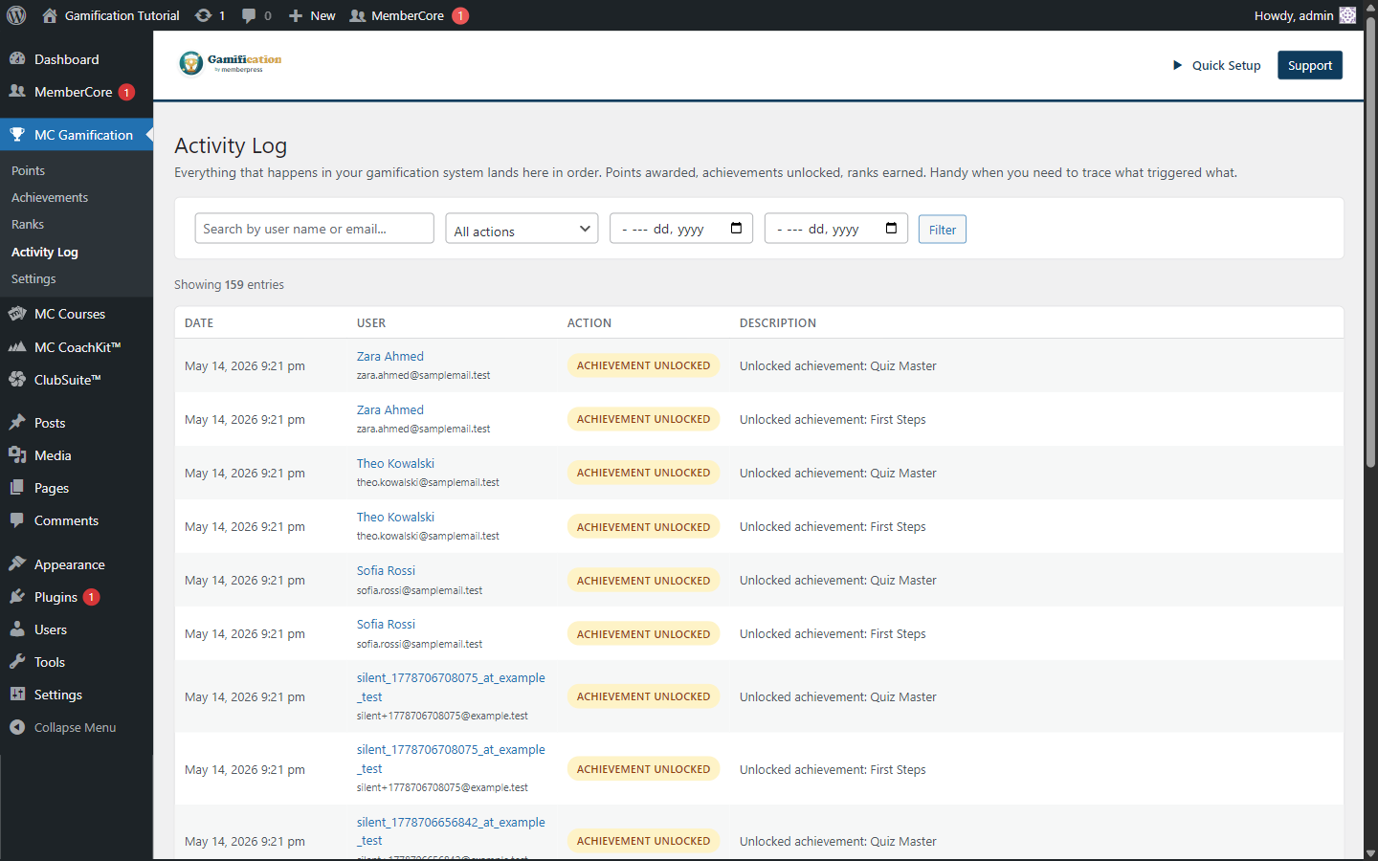This screenshot has width=1378, height=861.
Task: Open silent_1778706708075 user link, Quiz Master row
Action: pyautogui.click(x=451, y=687)
